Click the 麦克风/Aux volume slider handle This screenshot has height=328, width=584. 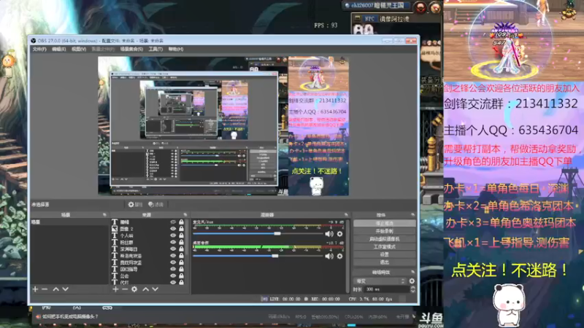coord(277,233)
